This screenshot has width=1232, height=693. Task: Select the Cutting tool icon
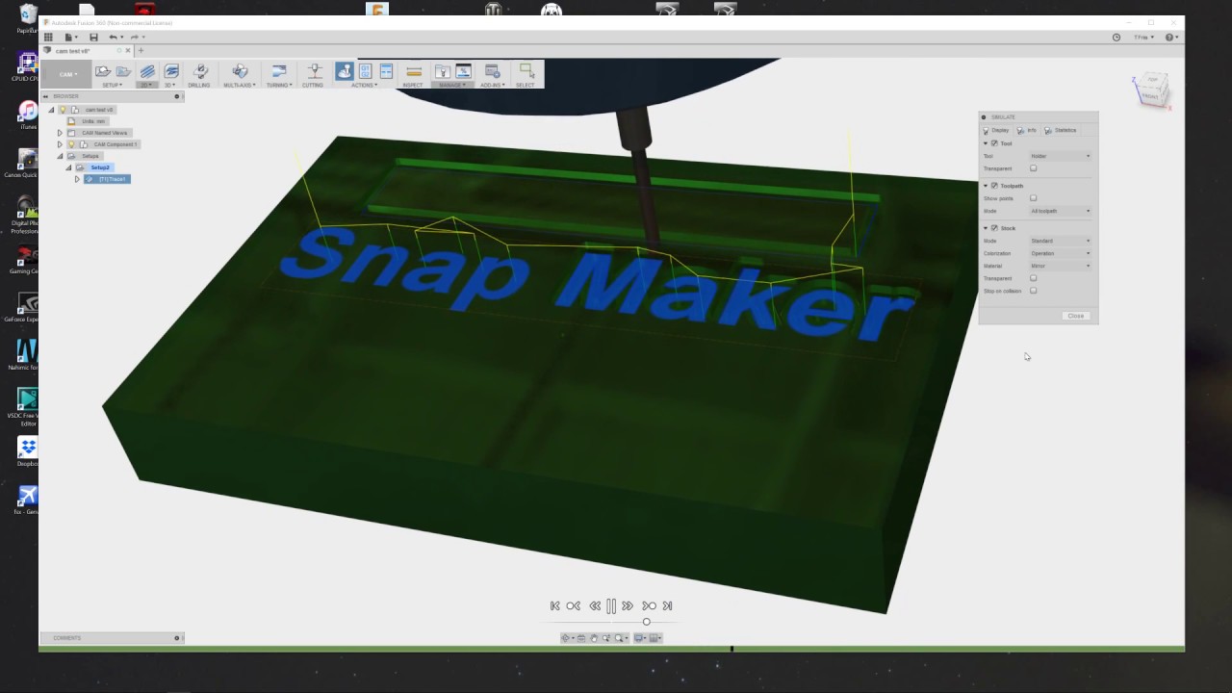tap(314, 71)
